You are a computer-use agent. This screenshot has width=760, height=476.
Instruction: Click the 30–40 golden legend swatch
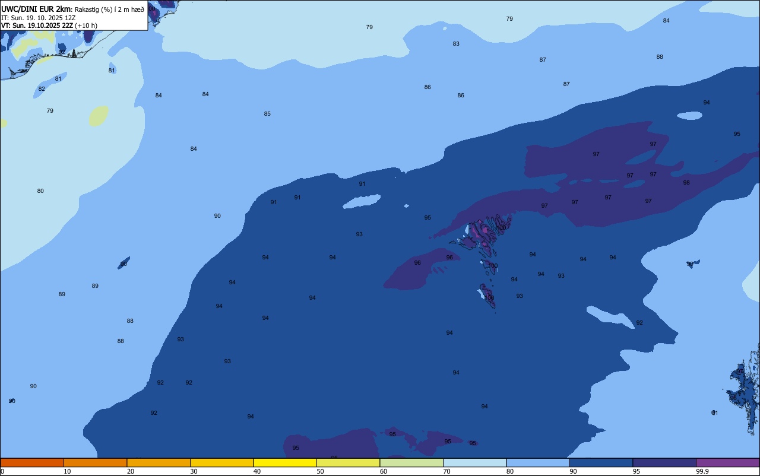[221, 462]
